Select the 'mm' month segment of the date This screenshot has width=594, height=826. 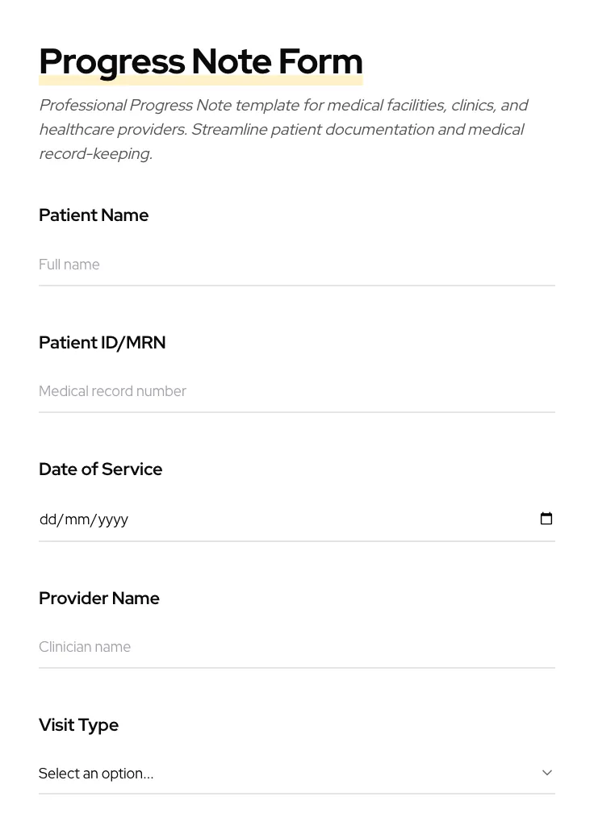point(77,519)
